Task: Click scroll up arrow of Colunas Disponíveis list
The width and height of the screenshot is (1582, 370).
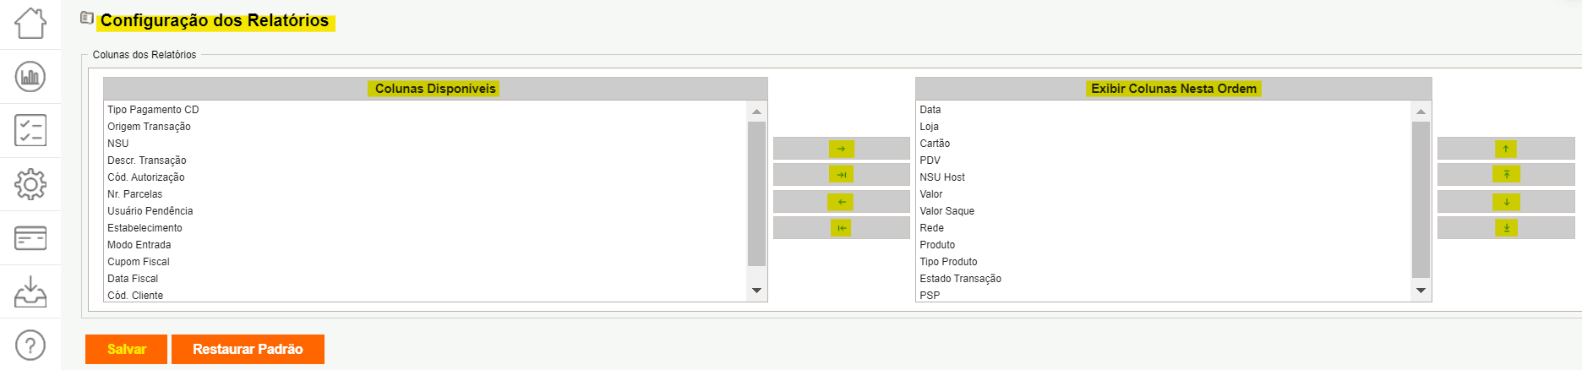Action: [756, 112]
